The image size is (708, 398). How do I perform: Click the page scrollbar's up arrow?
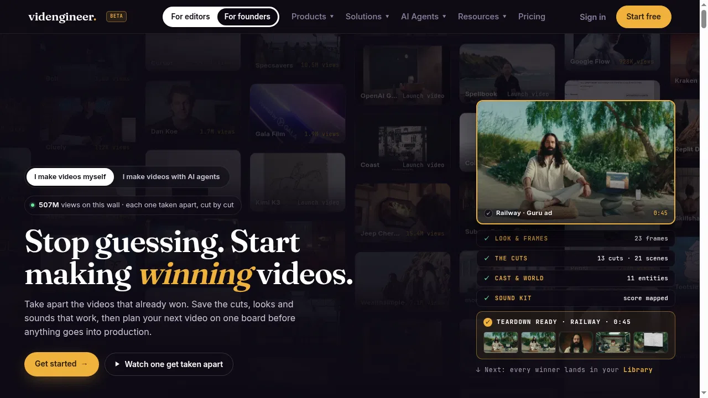click(704, 4)
